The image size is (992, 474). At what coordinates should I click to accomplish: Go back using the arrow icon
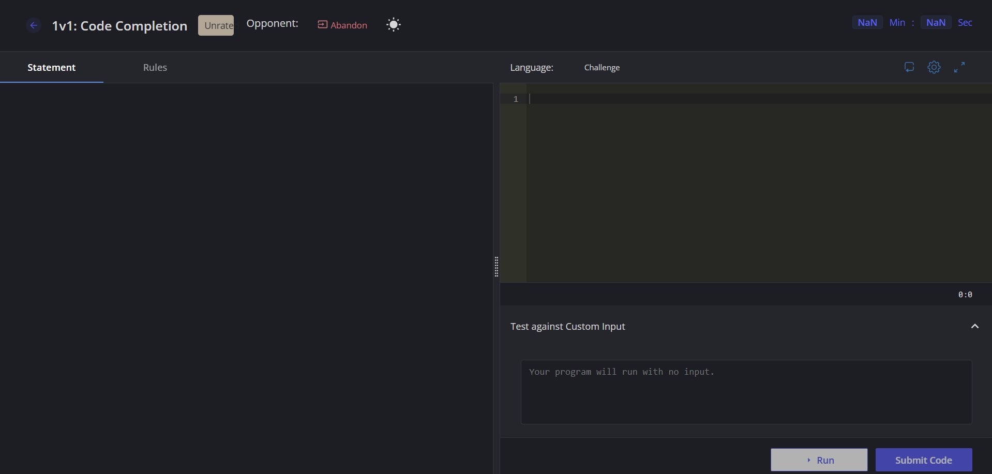tap(34, 25)
